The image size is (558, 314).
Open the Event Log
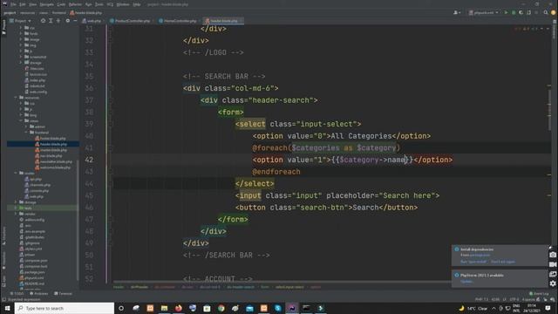coord(539,294)
